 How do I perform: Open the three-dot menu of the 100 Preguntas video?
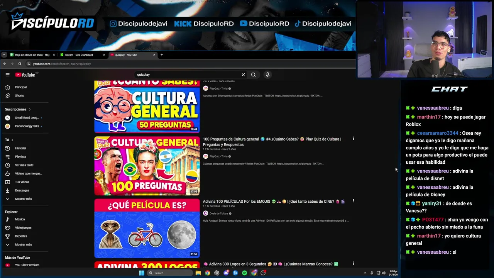coord(353,139)
